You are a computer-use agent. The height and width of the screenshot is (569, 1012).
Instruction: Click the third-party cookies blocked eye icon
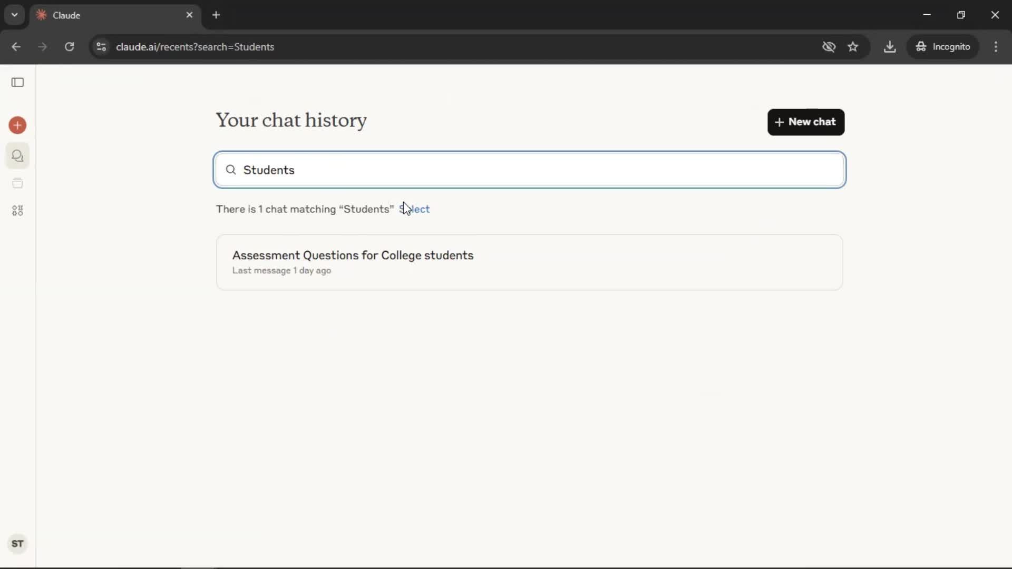tap(829, 47)
